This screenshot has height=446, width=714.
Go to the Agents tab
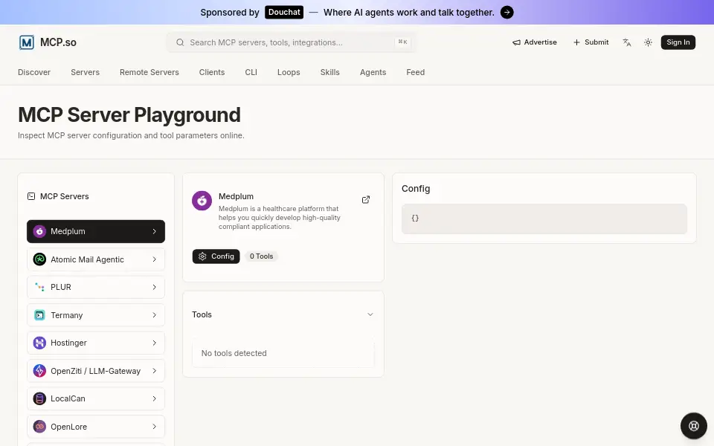pyautogui.click(x=373, y=72)
